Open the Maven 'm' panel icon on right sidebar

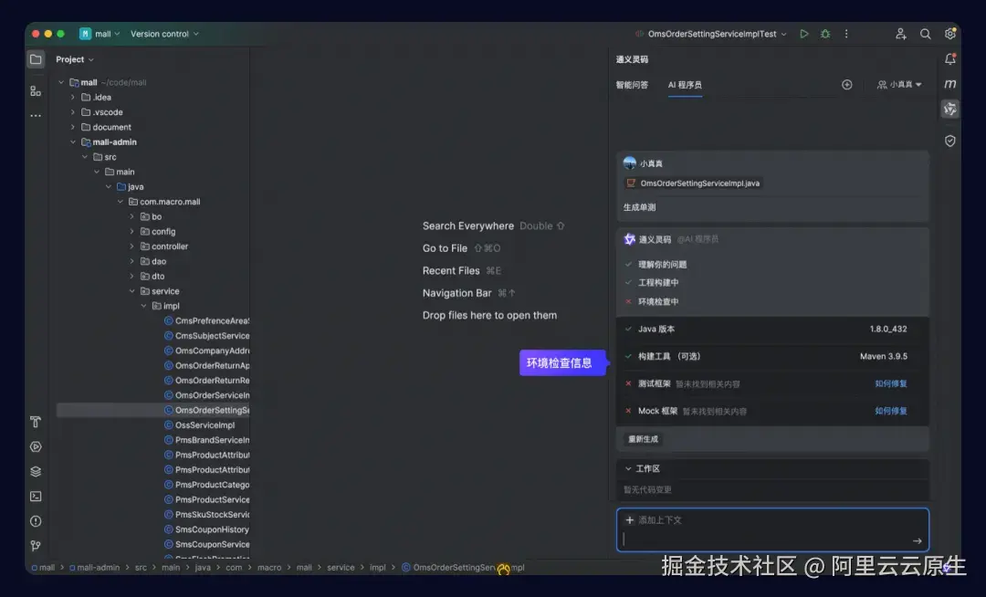(x=949, y=82)
